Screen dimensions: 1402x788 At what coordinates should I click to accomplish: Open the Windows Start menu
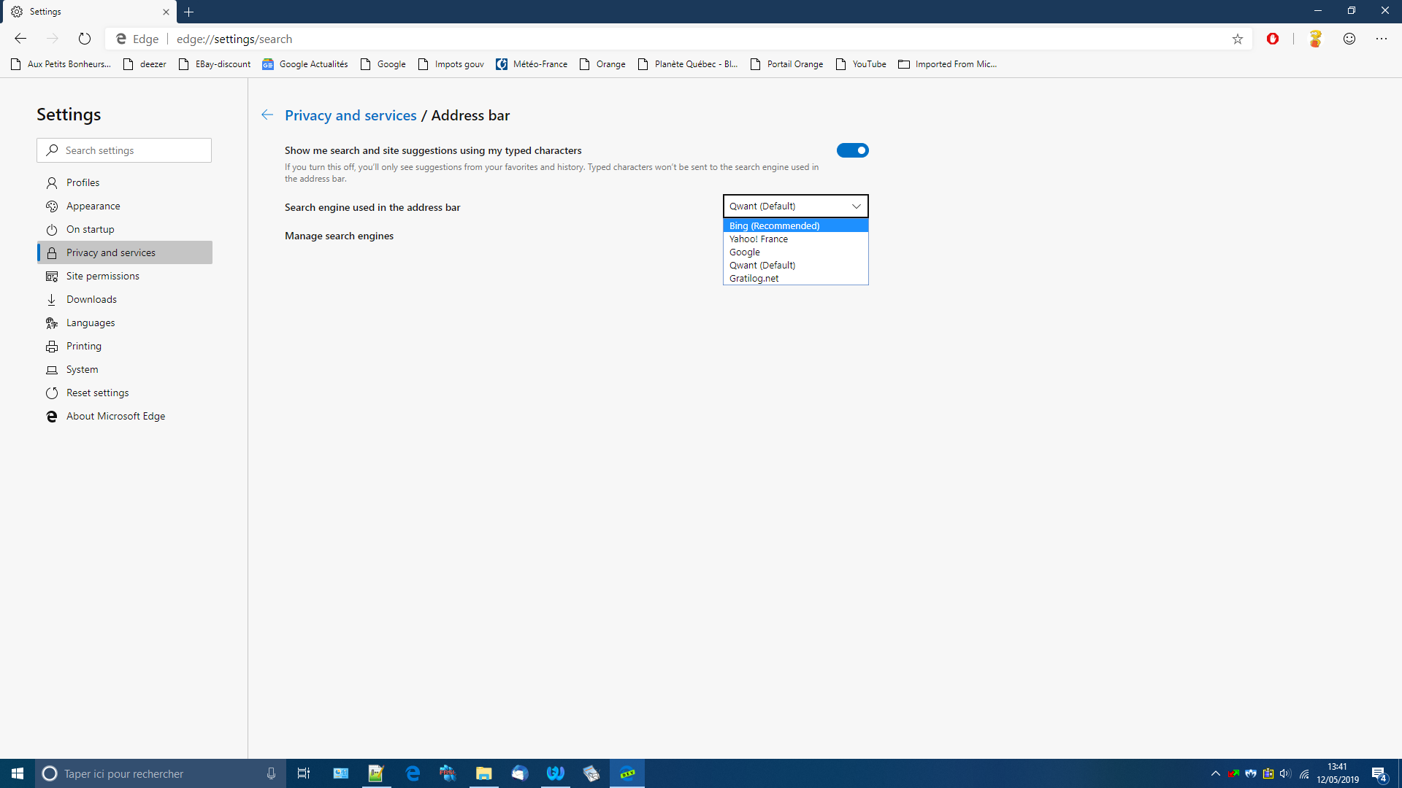18,773
